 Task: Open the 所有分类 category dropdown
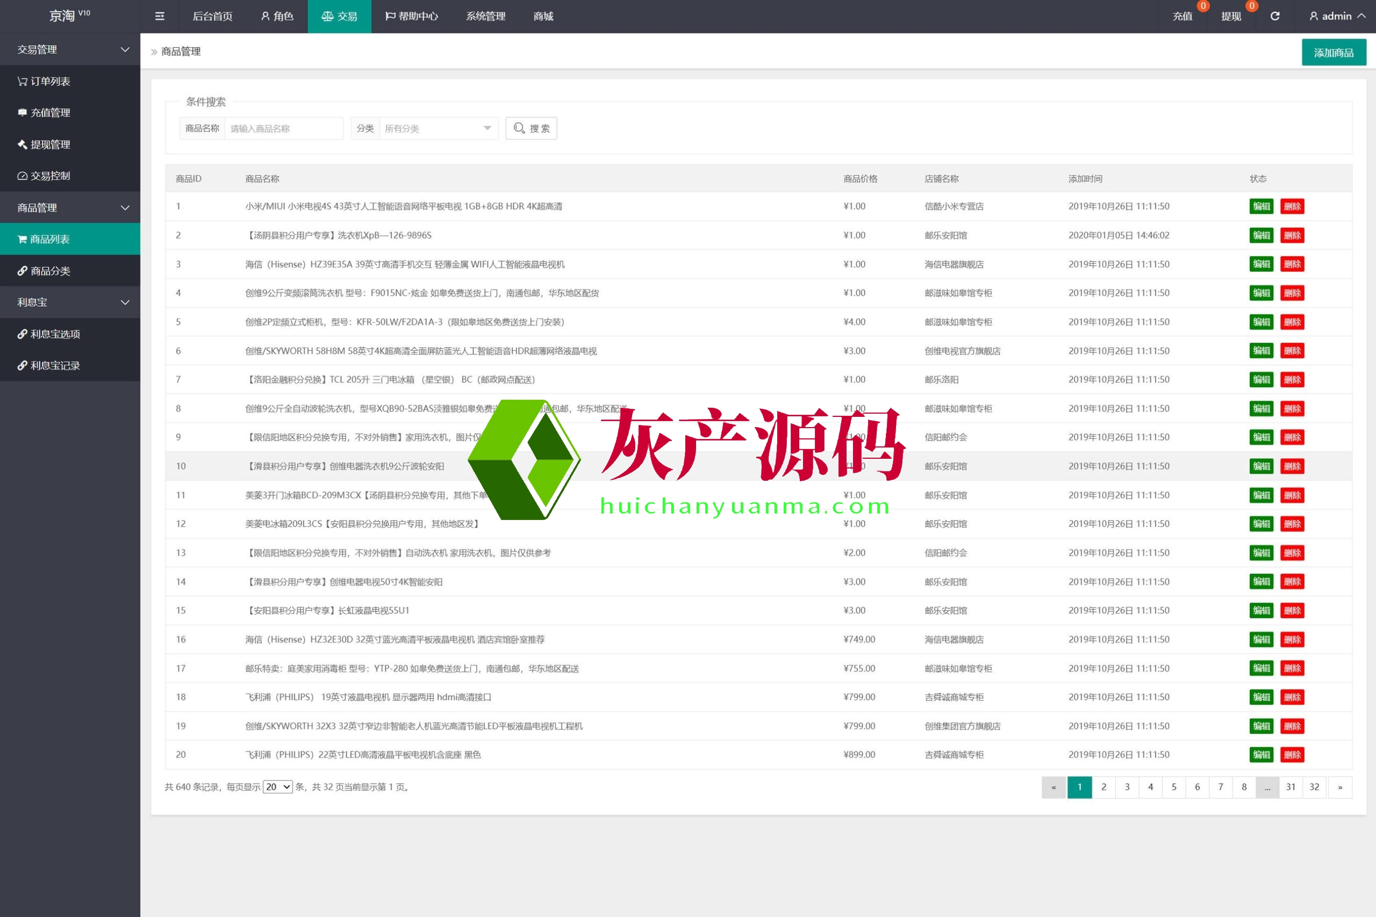point(438,128)
